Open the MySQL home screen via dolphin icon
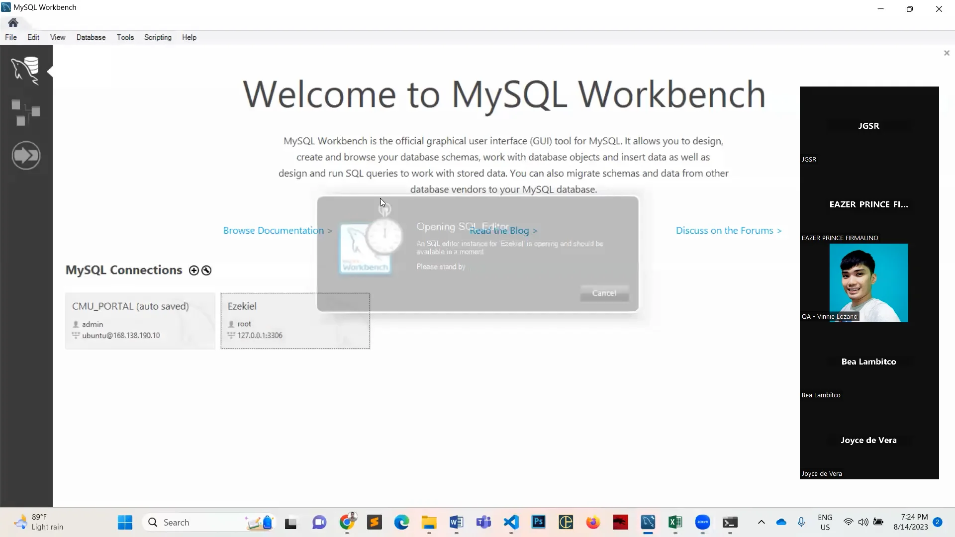 (26, 70)
